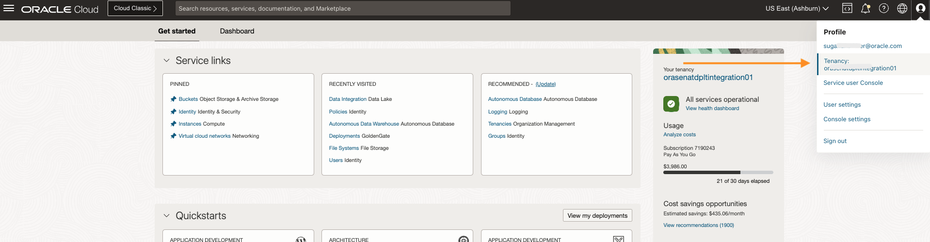This screenshot has height=242, width=930.
Task: Open the Instances pinned link
Action: [x=190, y=124]
